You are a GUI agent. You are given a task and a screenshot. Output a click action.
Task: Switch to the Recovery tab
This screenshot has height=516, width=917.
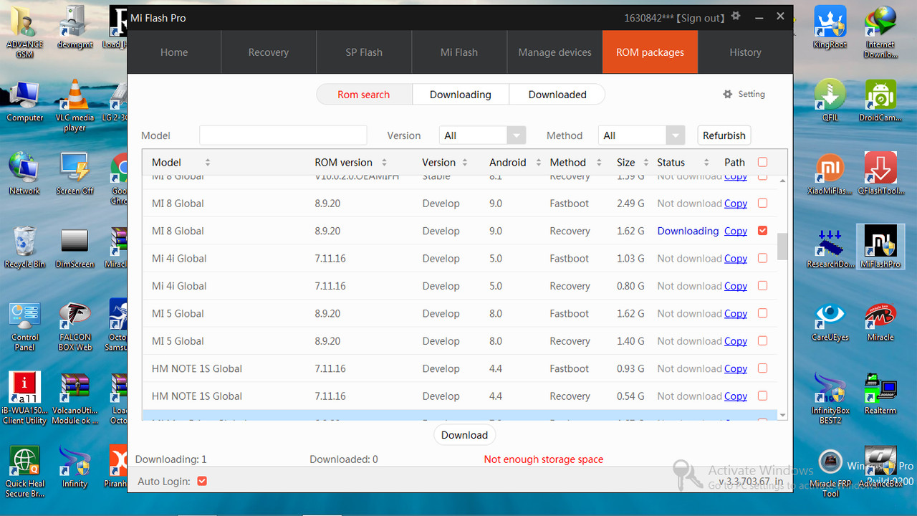pos(269,52)
